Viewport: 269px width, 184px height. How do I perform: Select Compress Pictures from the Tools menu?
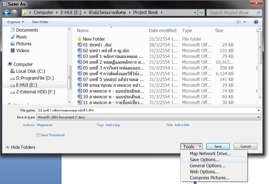click(x=209, y=178)
